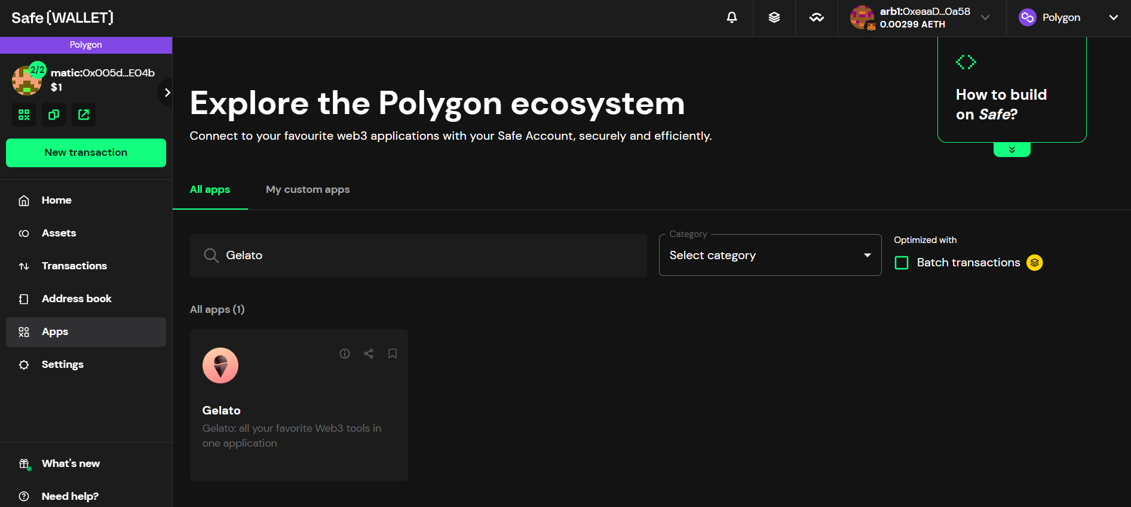Click the Need help question icon
Image resolution: width=1131 pixels, height=507 pixels.
24,496
